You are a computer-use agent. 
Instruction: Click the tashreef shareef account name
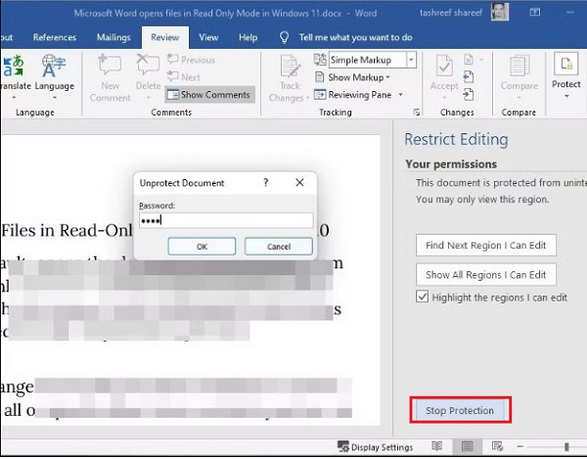click(x=451, y=13)
